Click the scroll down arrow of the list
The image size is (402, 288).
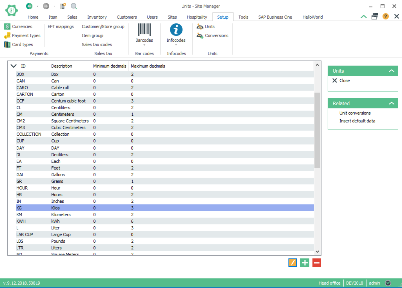coord(317,252)
